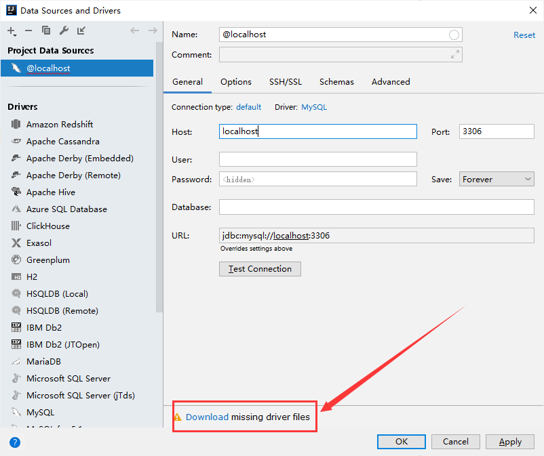Click the Cancel button
This screenshot has width=544, height=456.
(x=456, y=442)
